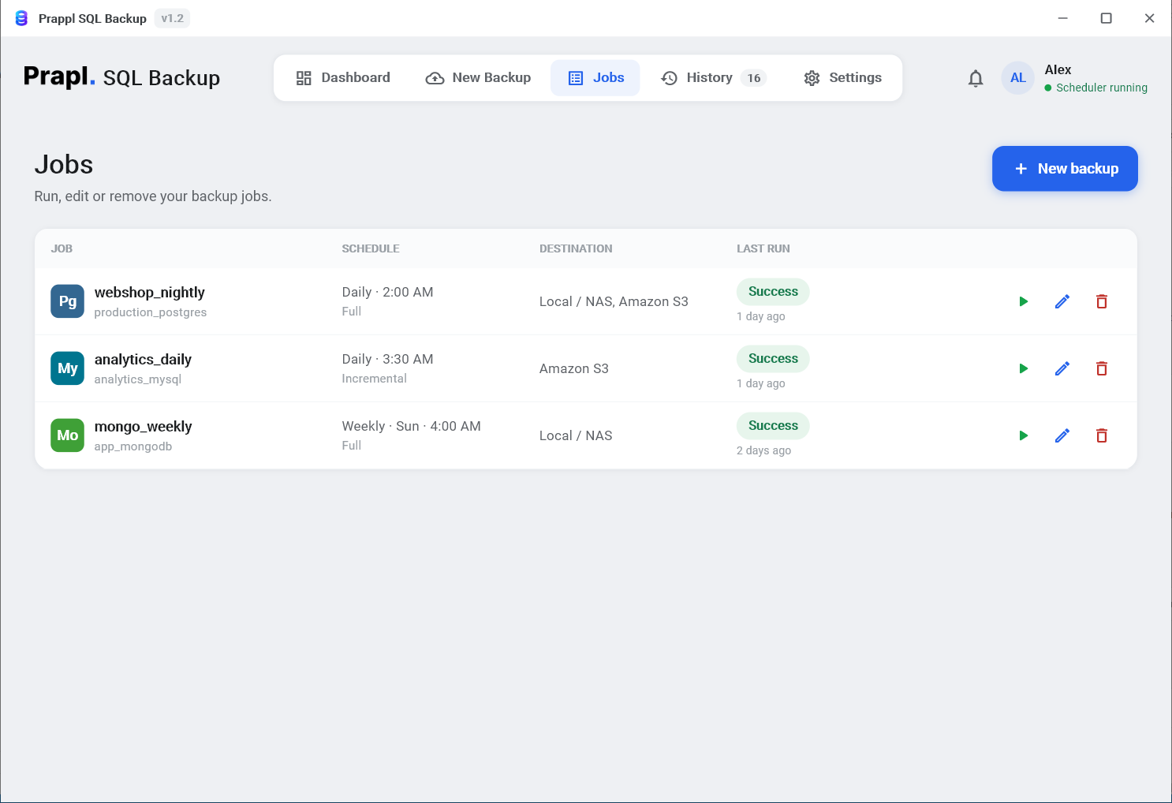1172x803 pixels.
Task: Click the Success badge for analytics_daily
Action: (773, 358)
